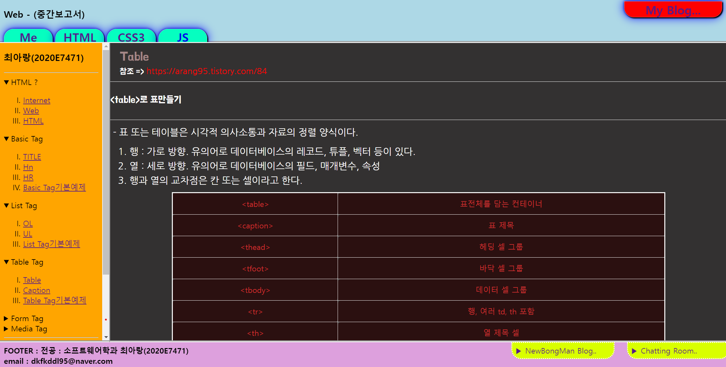Open the Table Tag기본예제 link
The image size is (726, 367).
[55, 301]
